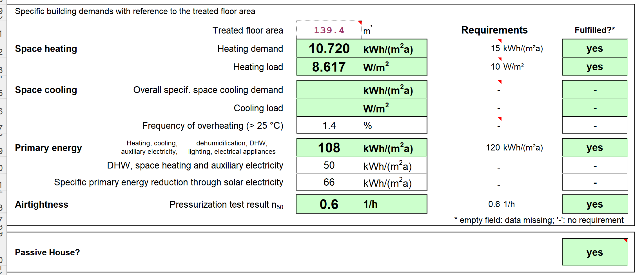Select the Primary energy 108 value cell

pyautogui.click(x=362, y=148)
